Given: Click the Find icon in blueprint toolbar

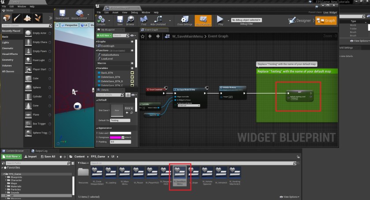Looking at the screenshot, I should tap(143, 20).
